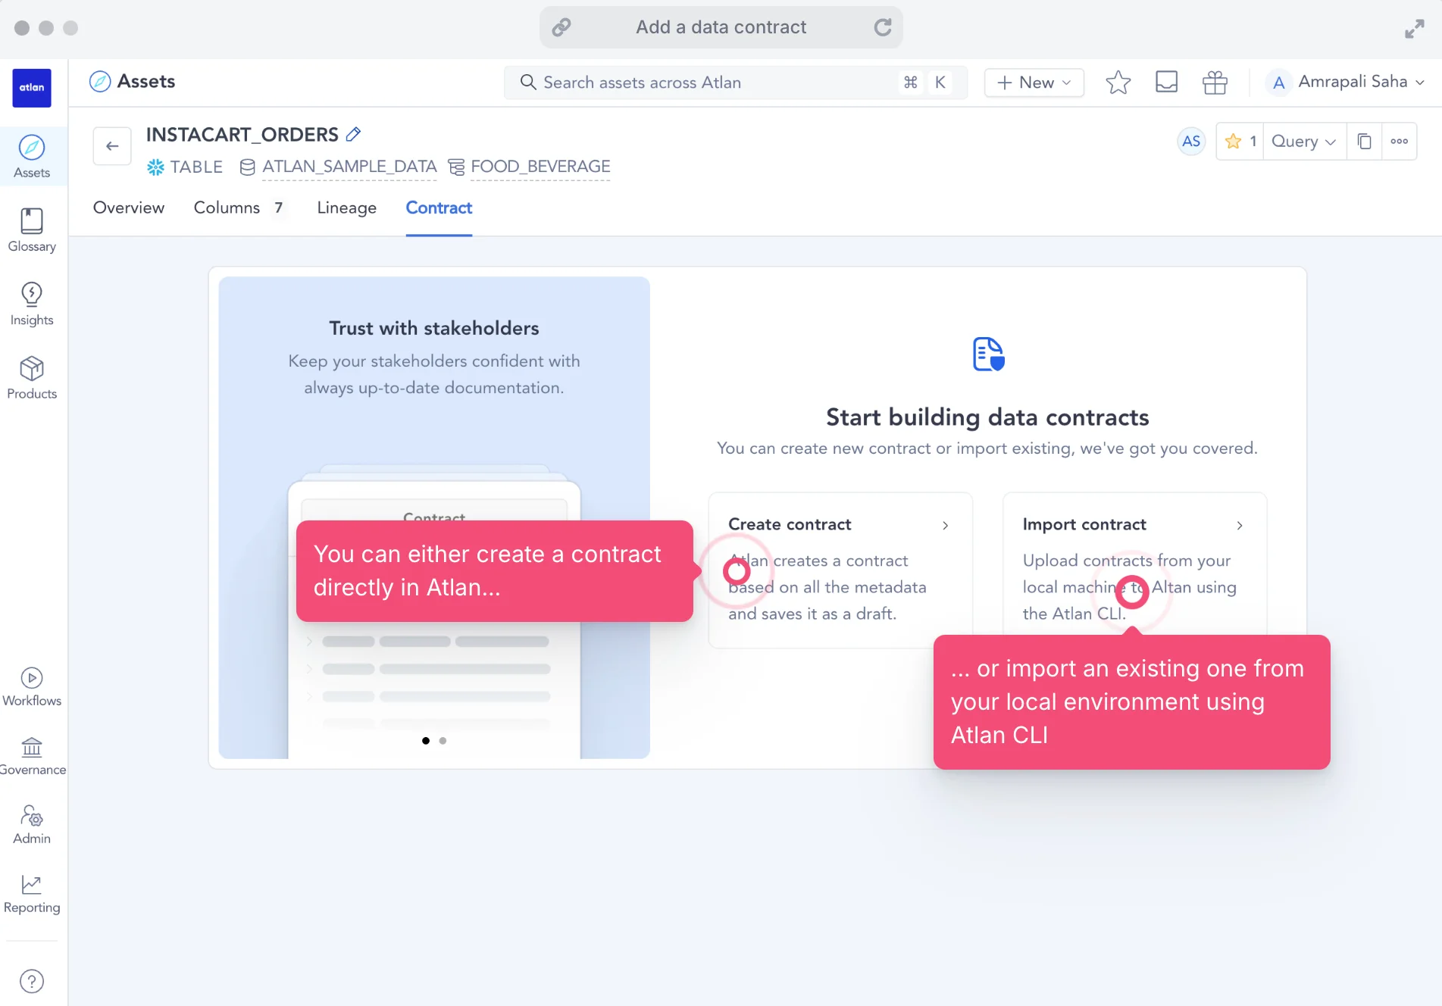Switch to the Lineage tab
Image resolution: width=1442 pixels, height=1006 pixels.
(346, 208)
